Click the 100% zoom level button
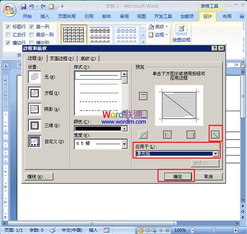247x234 pixels. point(180,230)
